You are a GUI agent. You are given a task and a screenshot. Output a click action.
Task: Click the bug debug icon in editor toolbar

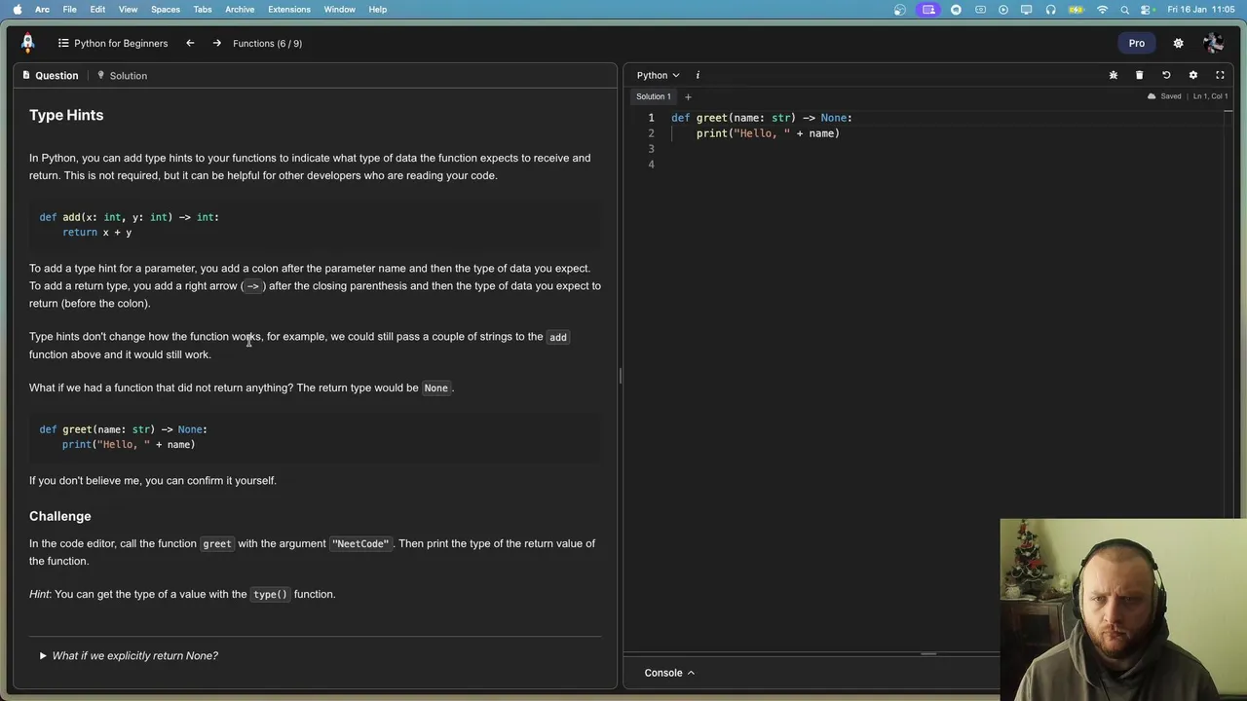pyautogui.click(x=1114, y=75)
